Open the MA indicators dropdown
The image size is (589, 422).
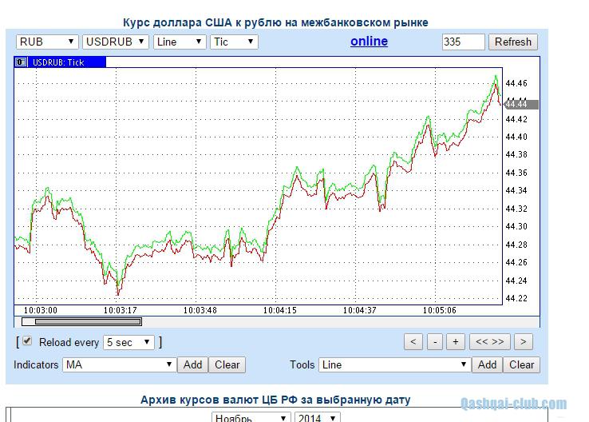tap(119, 364)
